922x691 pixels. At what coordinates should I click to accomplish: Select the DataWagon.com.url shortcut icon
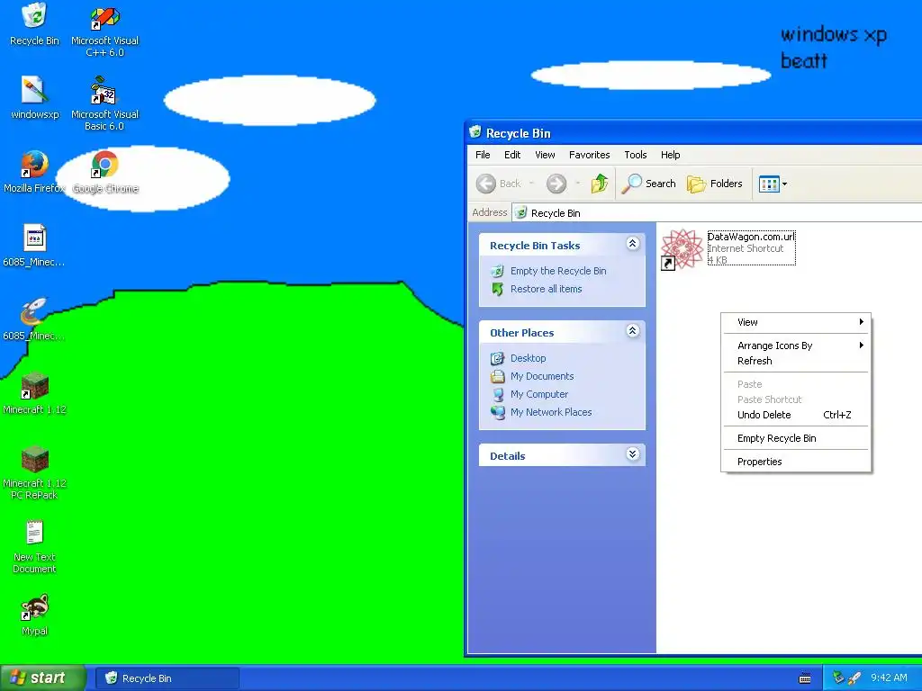click(682, 249)
